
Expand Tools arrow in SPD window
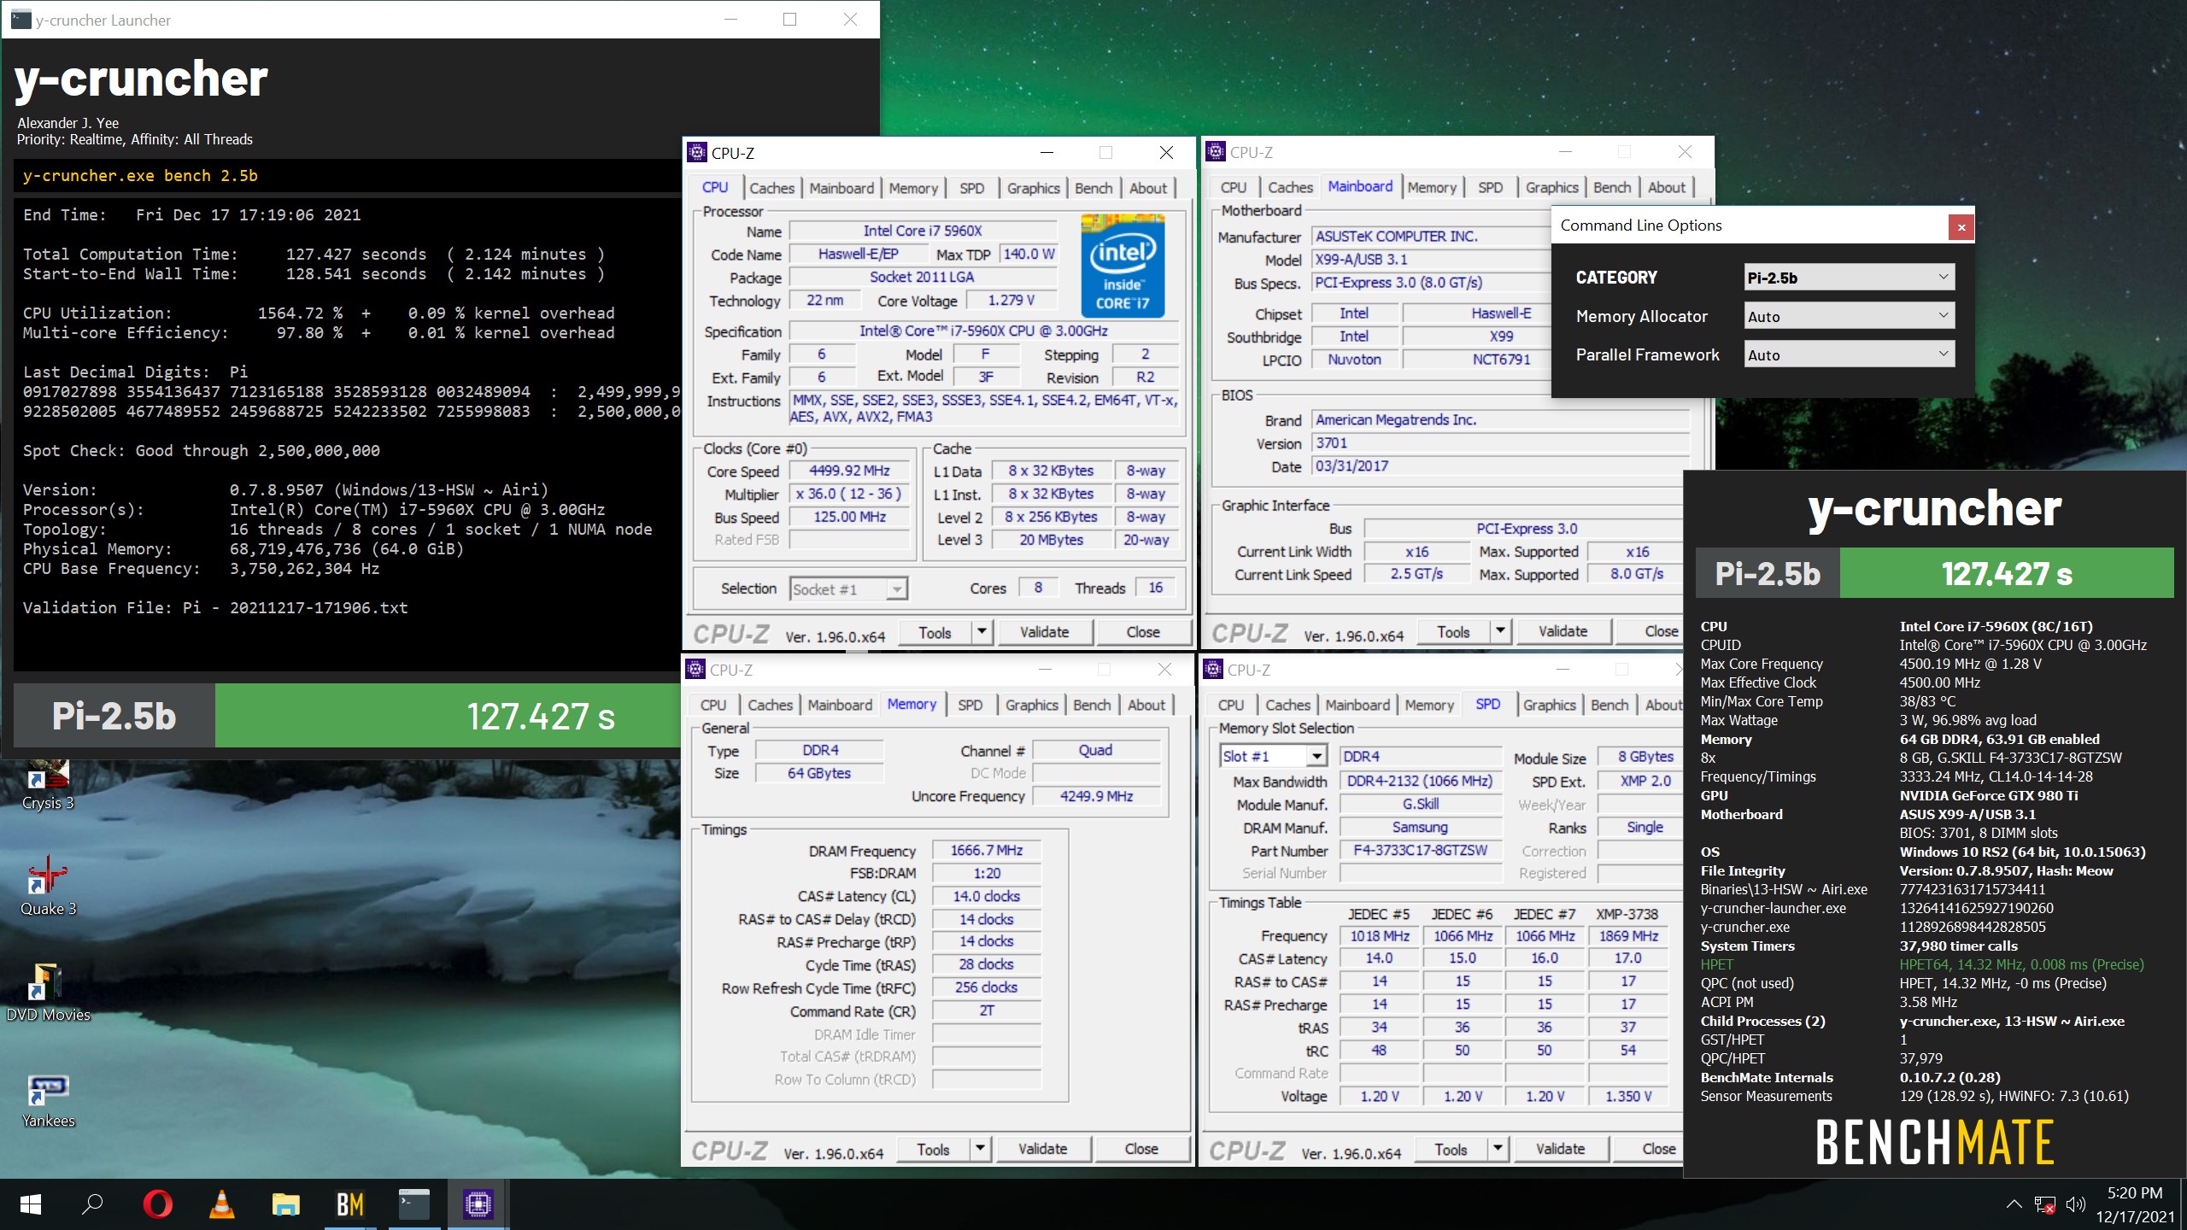tap(1498, 1149)
